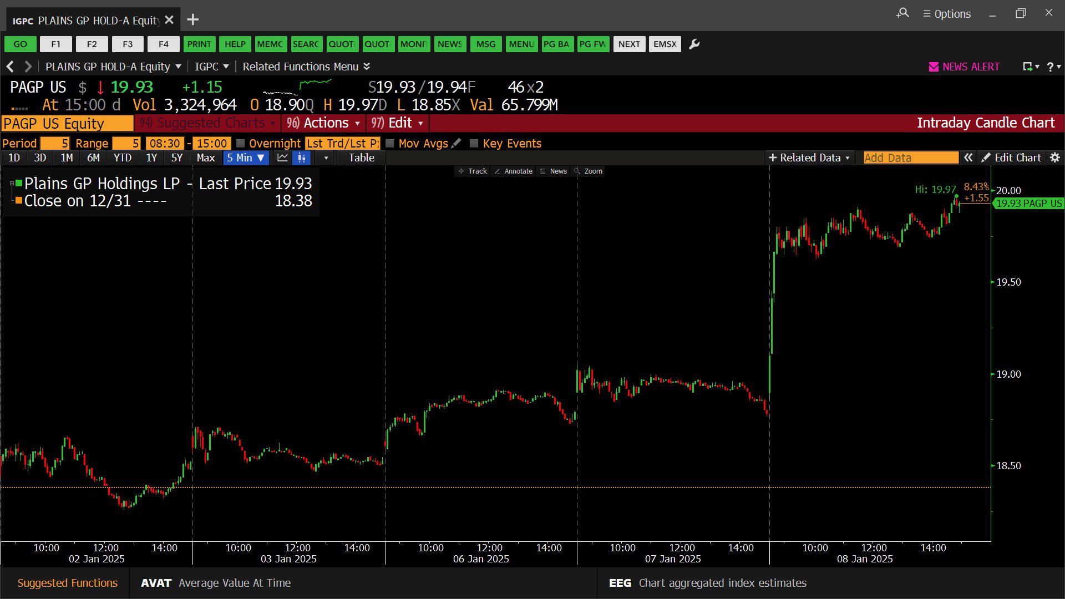The width and height of the screenshot is (1065, 599).
Task: Select the candle chart type icon
Action: coord(301,158)
